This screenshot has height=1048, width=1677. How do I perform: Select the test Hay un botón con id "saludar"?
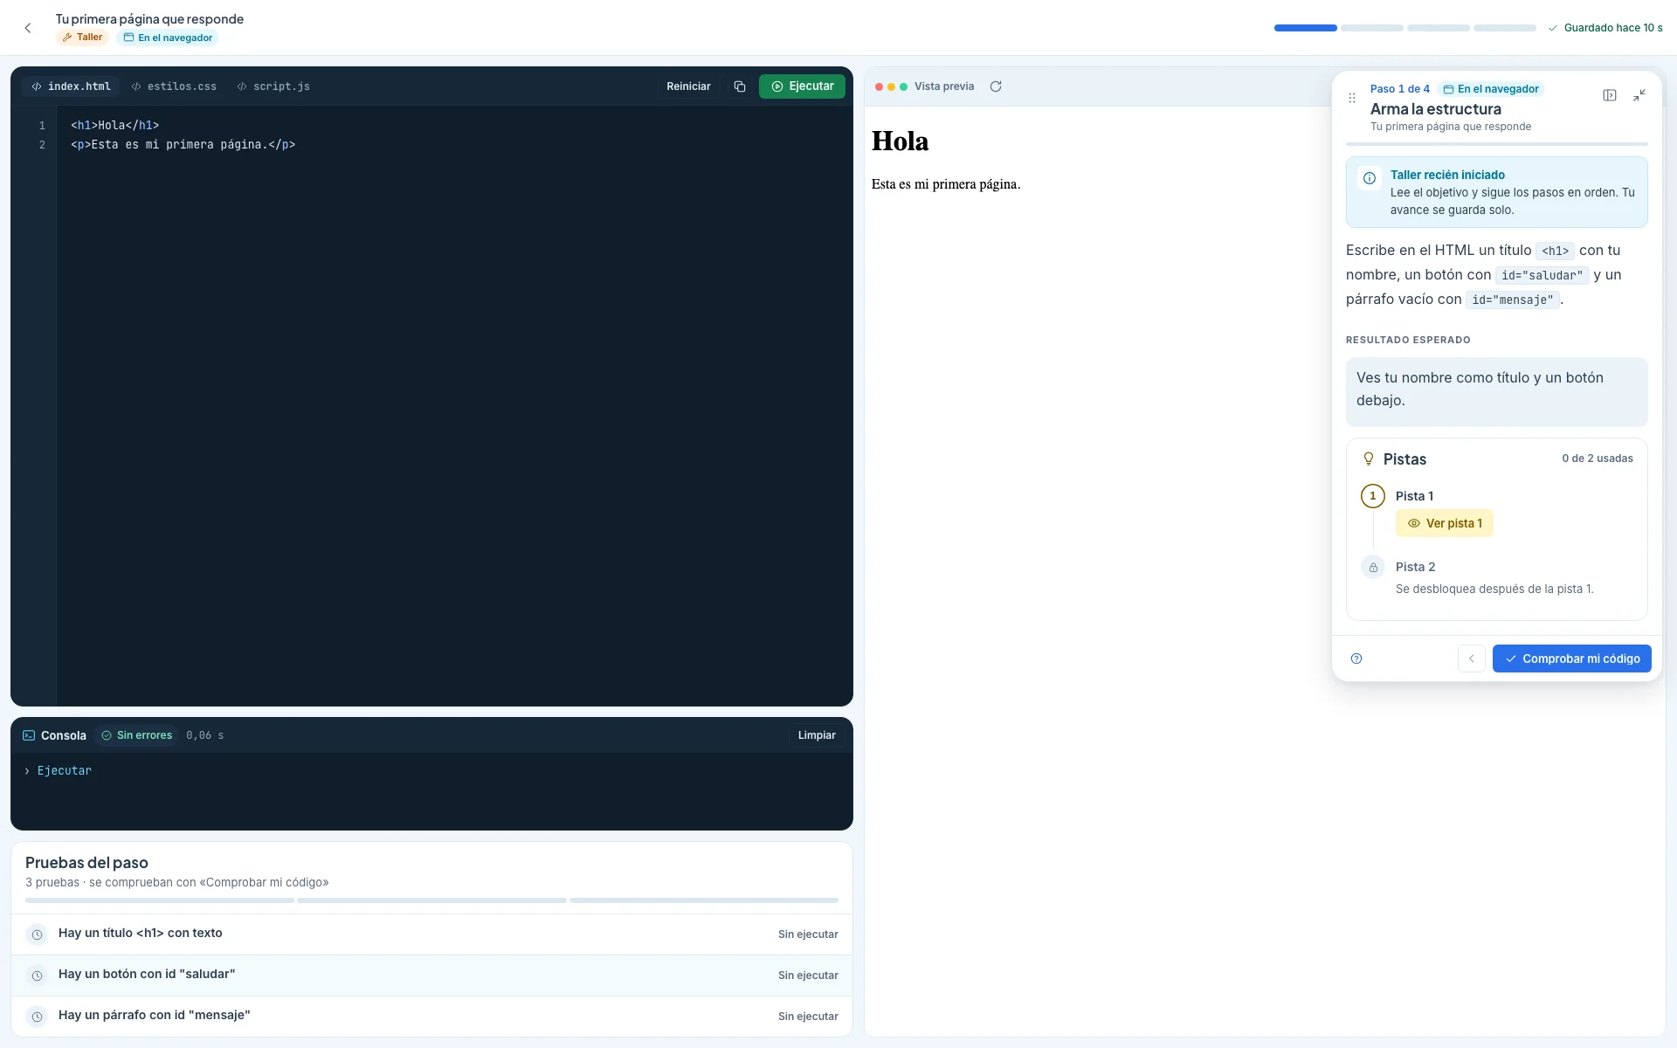point(431,976)
